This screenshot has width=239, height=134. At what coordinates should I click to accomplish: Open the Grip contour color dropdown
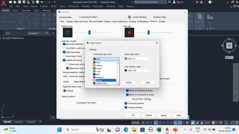tap(137, 70)
